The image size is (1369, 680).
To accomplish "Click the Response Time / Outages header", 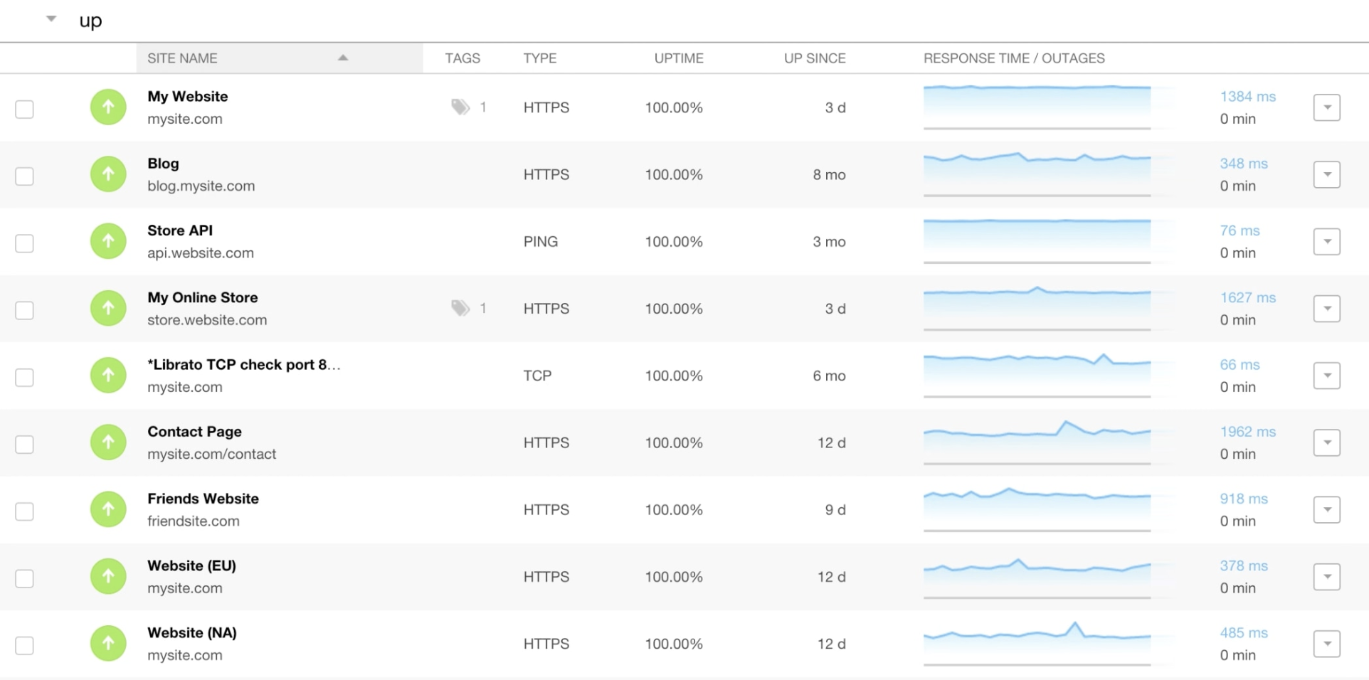I will coord(1014,58).
